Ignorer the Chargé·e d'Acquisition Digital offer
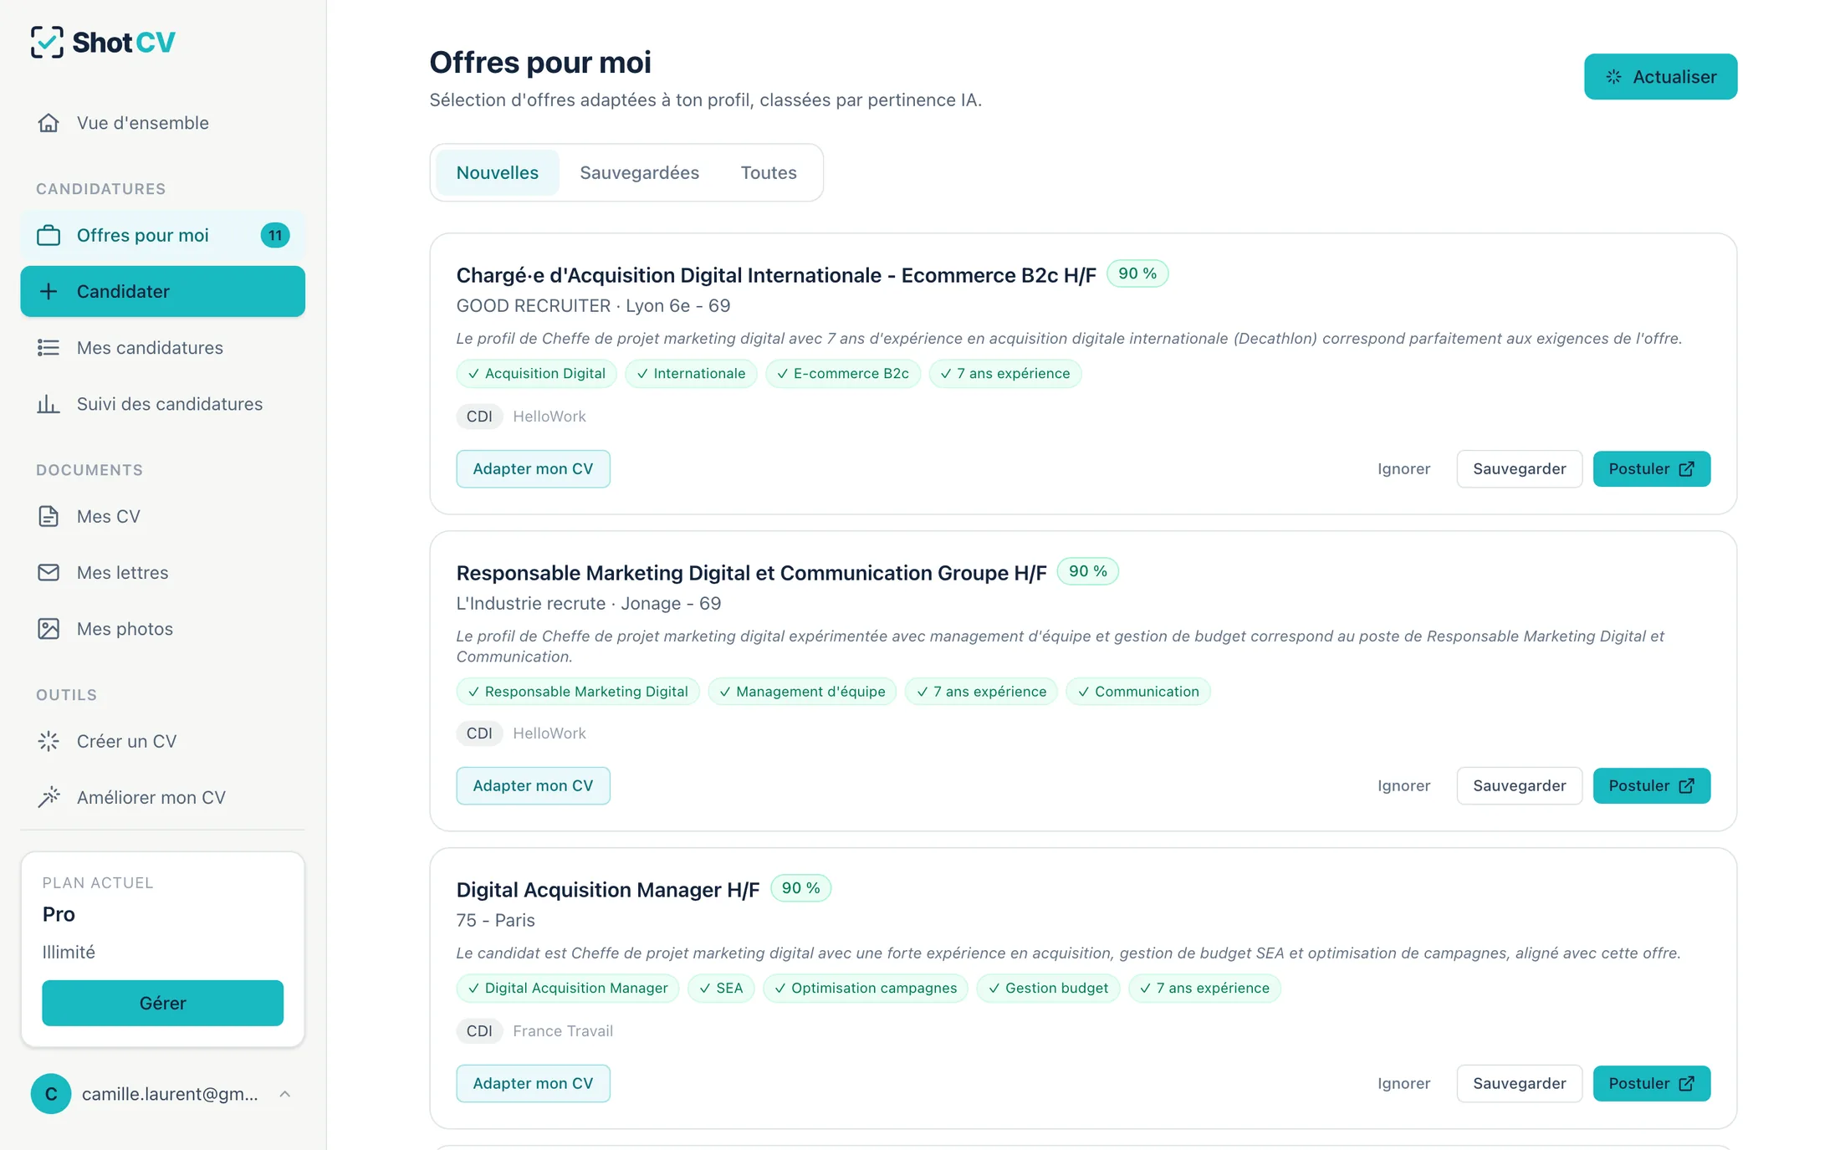The height and width of the screenshot is (1150, 1840). [x=1403, y=468]
